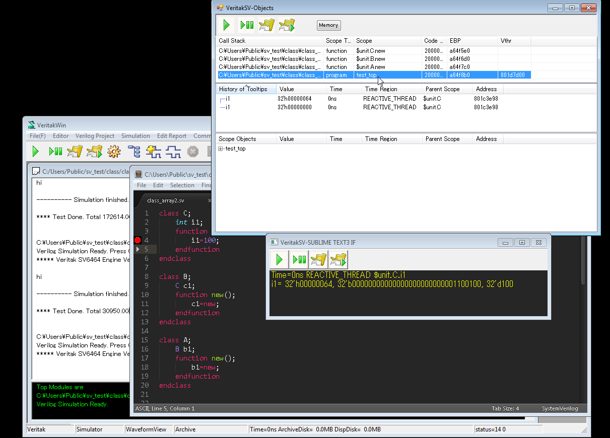
Task: Click the current-line arrow marker on line 5
Action: 139,249
